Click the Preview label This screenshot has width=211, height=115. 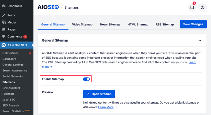[x=47, y=92]
